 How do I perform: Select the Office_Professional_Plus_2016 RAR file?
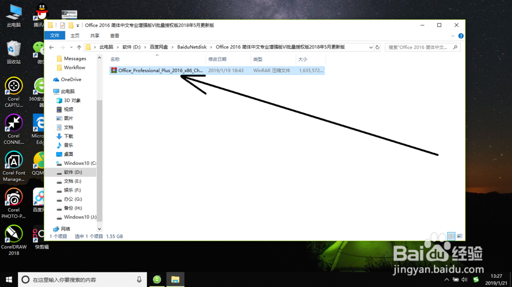(217, 70)
